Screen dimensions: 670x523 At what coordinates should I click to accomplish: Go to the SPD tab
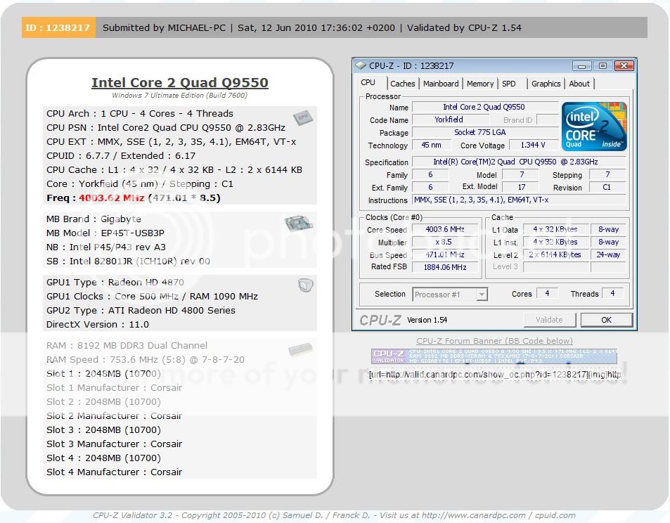tap(509, 84)
